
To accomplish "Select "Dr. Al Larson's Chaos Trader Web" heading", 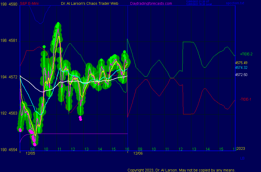I will point(90,3).
